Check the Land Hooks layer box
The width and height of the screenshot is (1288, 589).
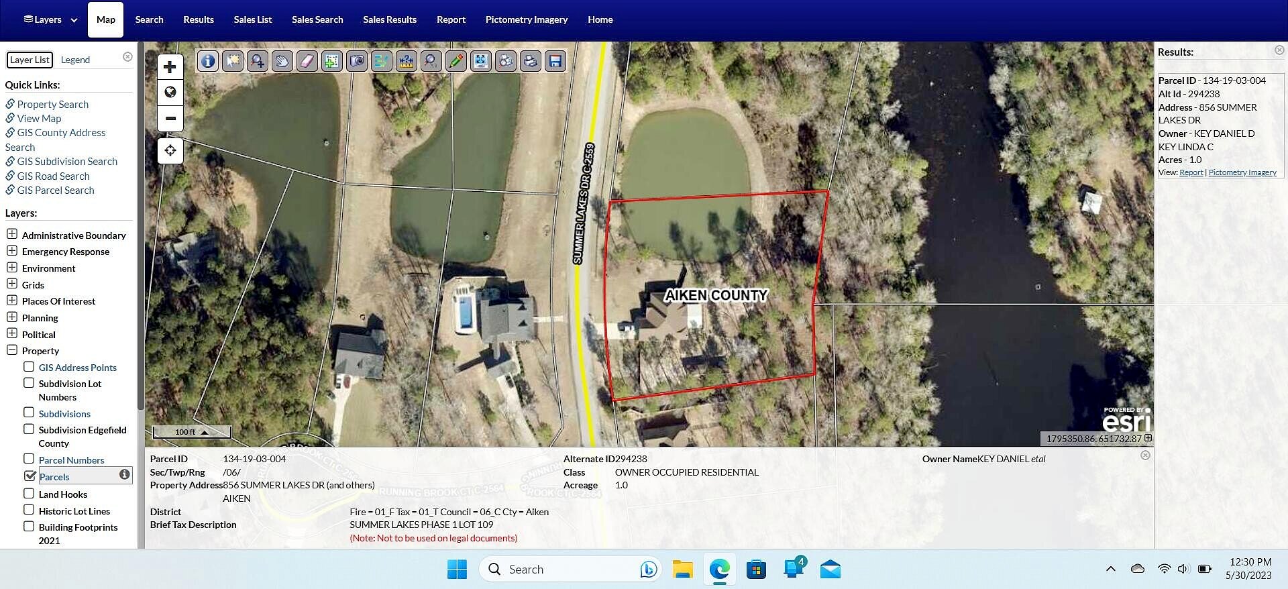pos(29,494)
